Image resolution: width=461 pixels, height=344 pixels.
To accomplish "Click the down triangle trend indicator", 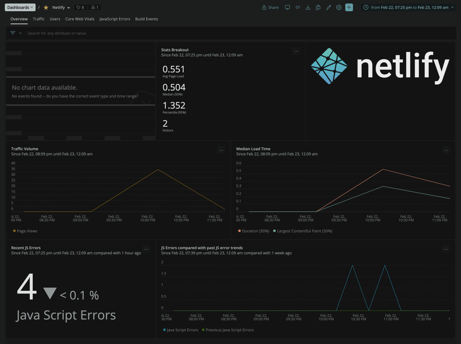I will click(x=50, y=293).
